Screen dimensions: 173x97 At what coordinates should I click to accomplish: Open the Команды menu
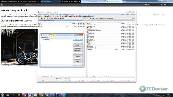pyautogui.click(x=52, y=14)
